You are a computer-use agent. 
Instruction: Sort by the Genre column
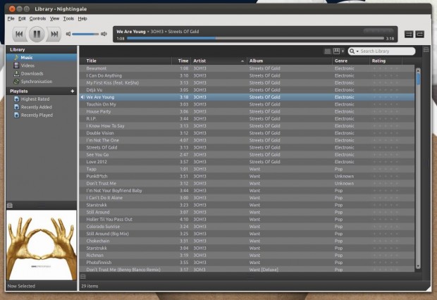pyautogui.click(x=351, y=61)
